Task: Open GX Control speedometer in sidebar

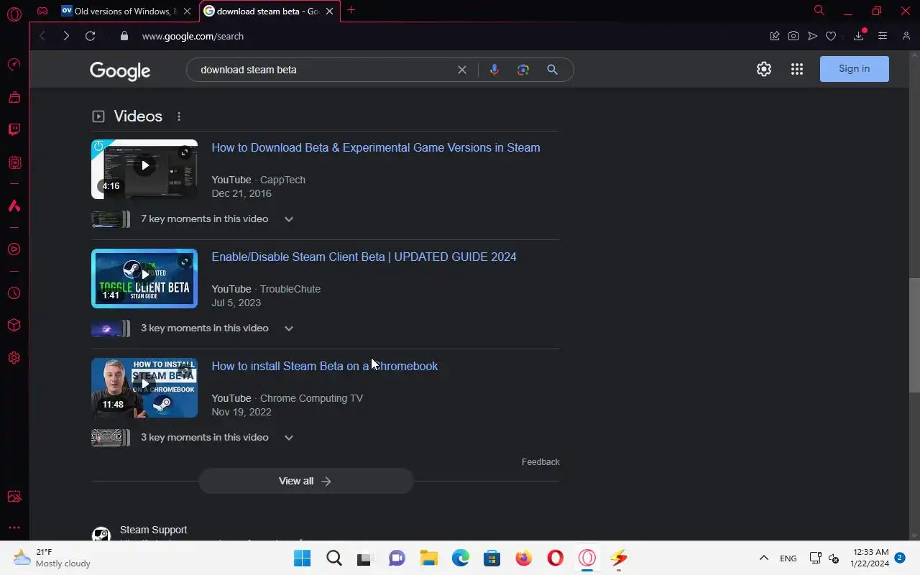Action: point(14,65)
